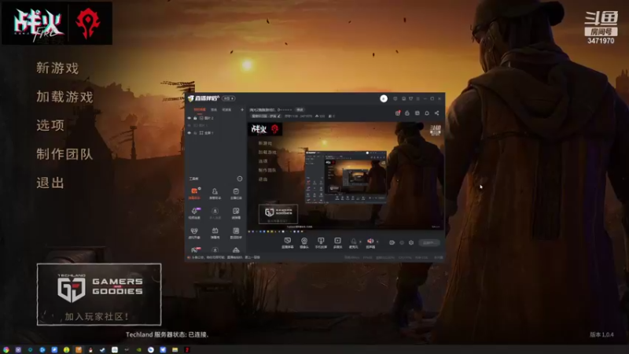Image resolution: width=629 pixels, height=354 pixels.
Task: Switch to the second scene tab
Action: [214, 109]
